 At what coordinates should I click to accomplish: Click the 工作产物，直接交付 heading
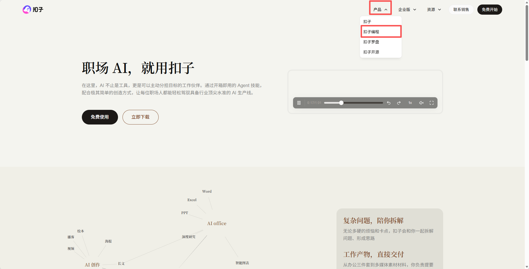(374, 255)
